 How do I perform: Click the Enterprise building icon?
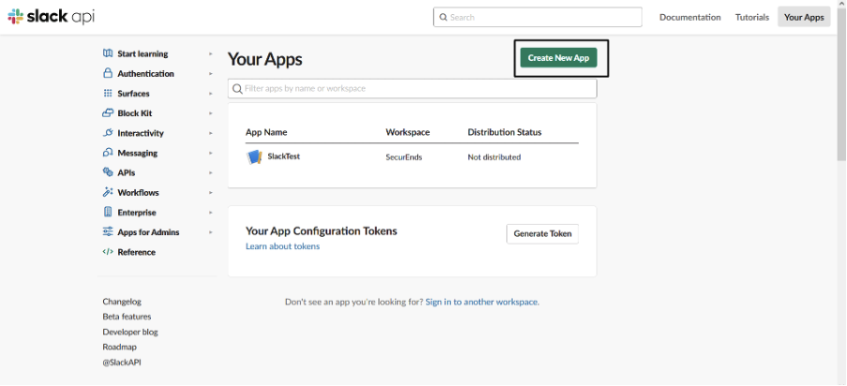108,212
